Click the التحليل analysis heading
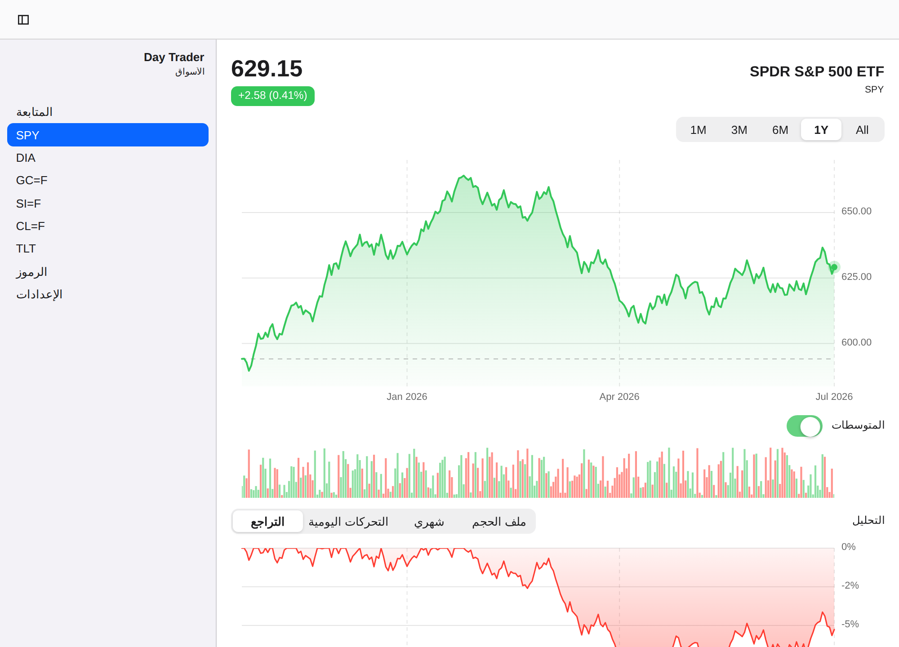This screenshot has height=647, width=899. click(868, 520)
